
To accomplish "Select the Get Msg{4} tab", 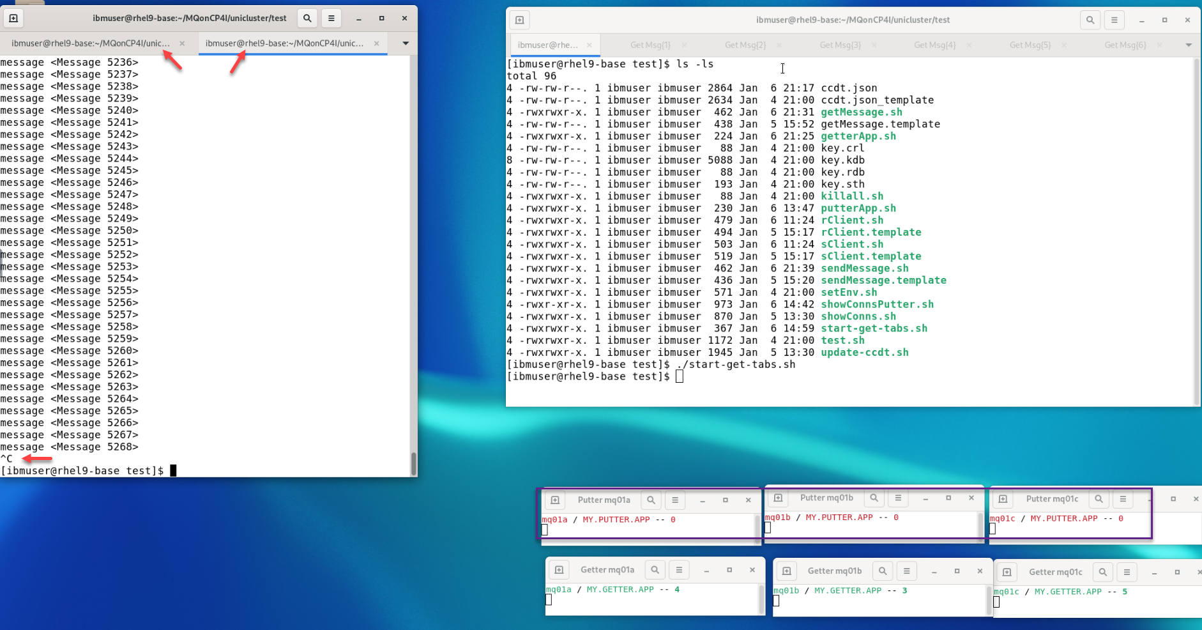I will click(934, 45).
